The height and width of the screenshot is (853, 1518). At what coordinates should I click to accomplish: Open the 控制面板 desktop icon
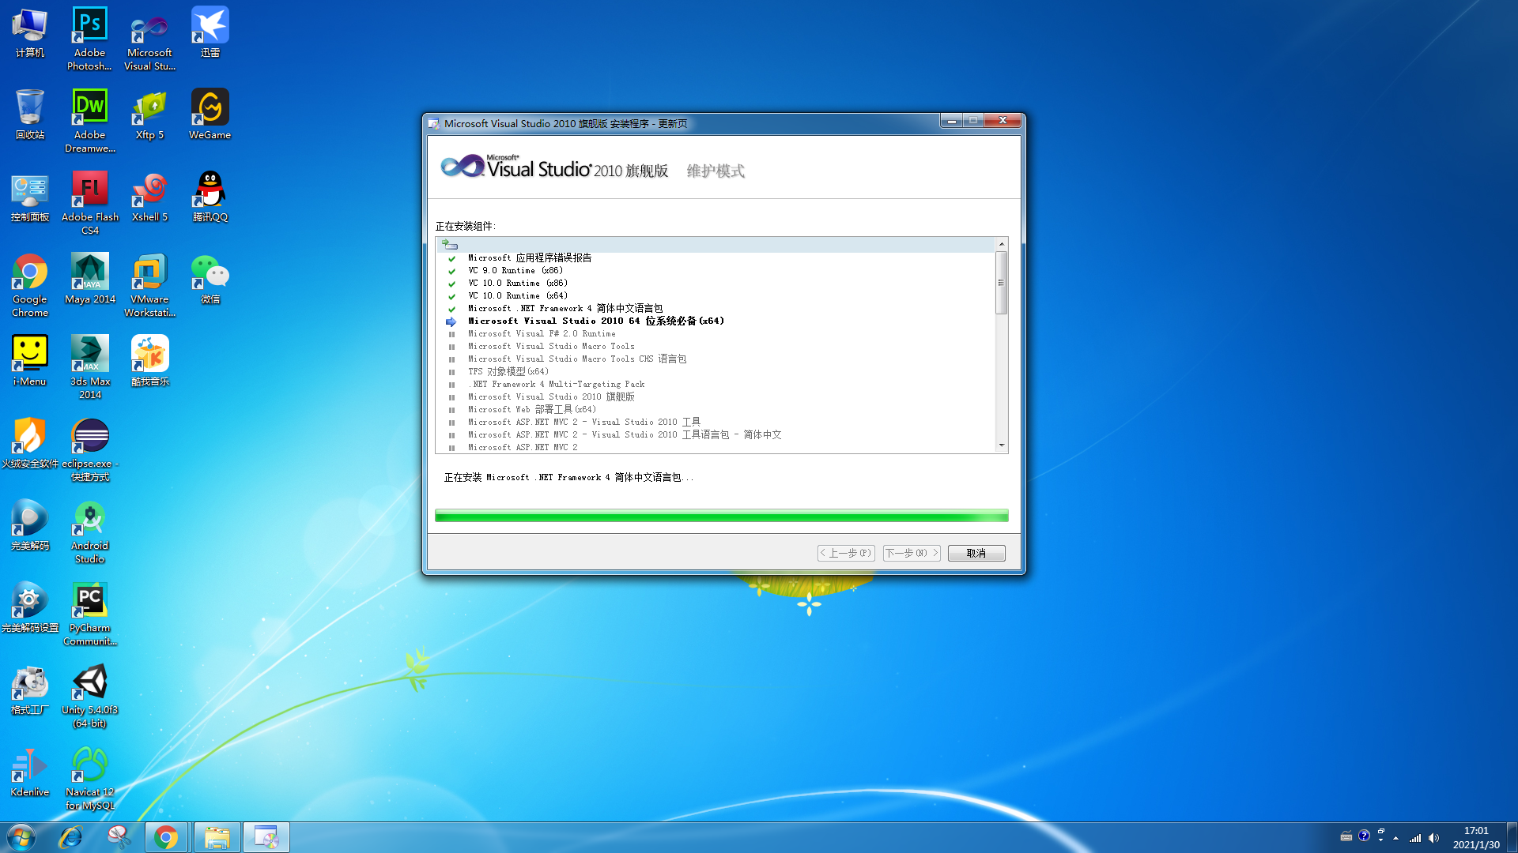pyautogui.click(x=30, y=197)
